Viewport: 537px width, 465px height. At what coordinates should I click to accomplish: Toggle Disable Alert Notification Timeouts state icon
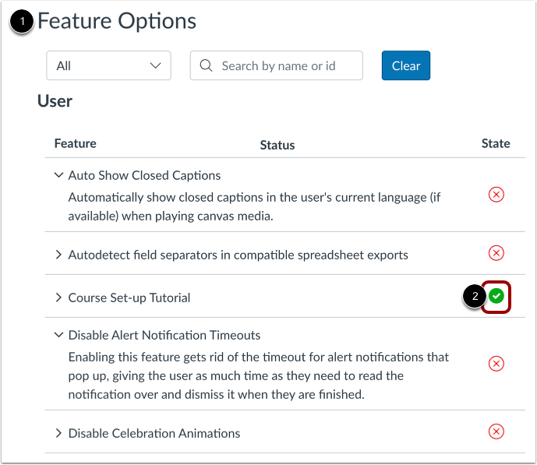click(496, 364)
